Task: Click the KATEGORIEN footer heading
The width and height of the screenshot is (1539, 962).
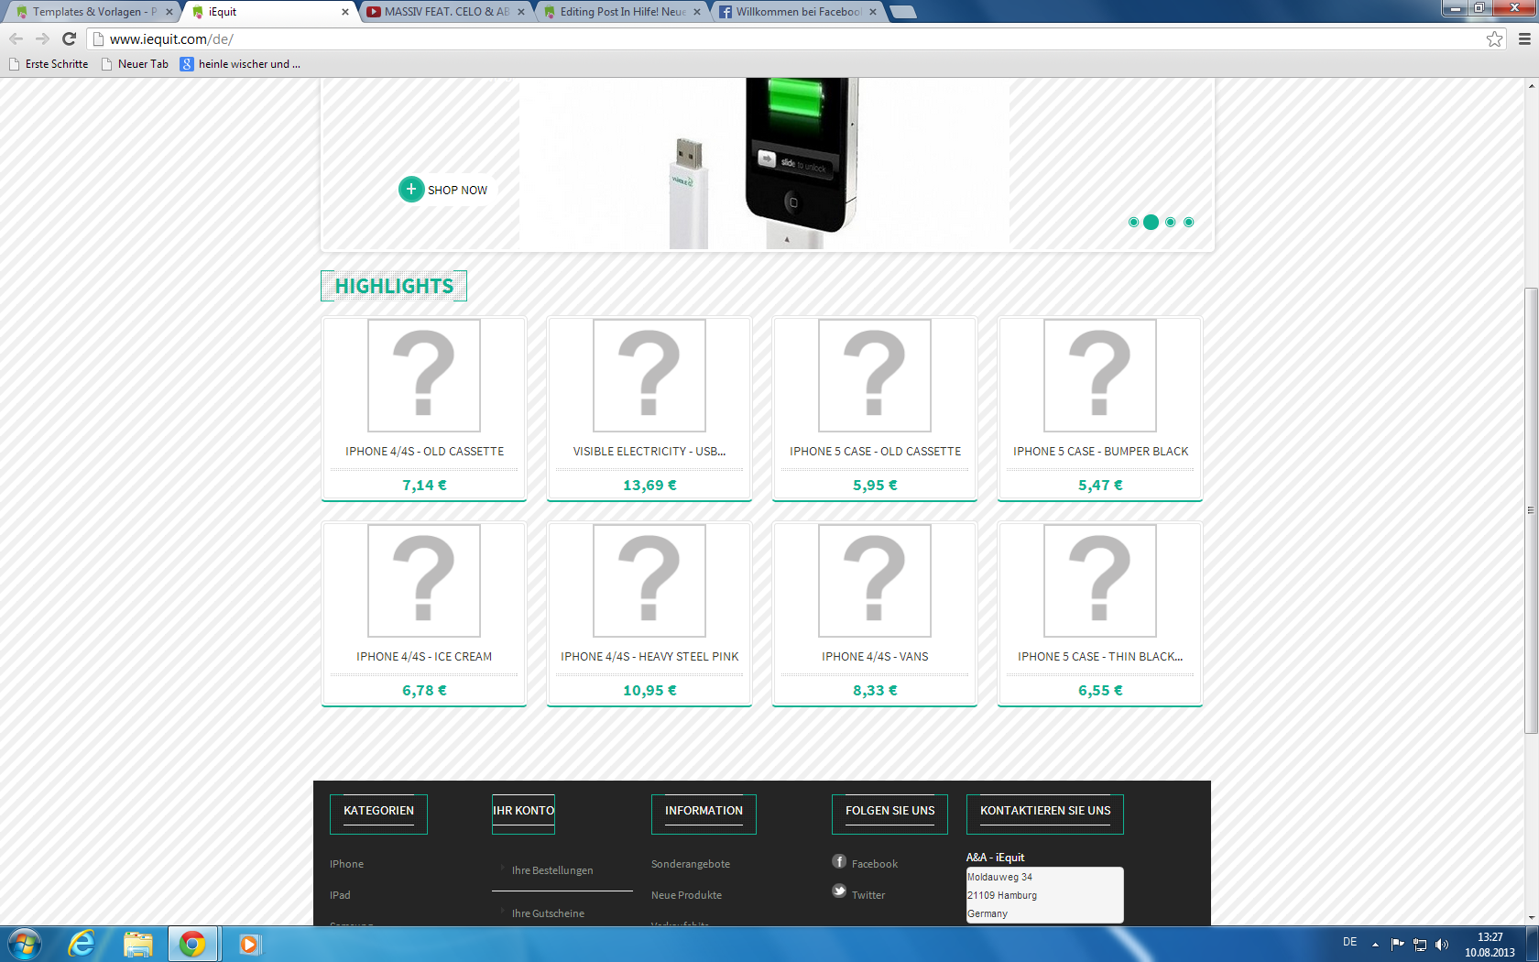Action: 378,811
